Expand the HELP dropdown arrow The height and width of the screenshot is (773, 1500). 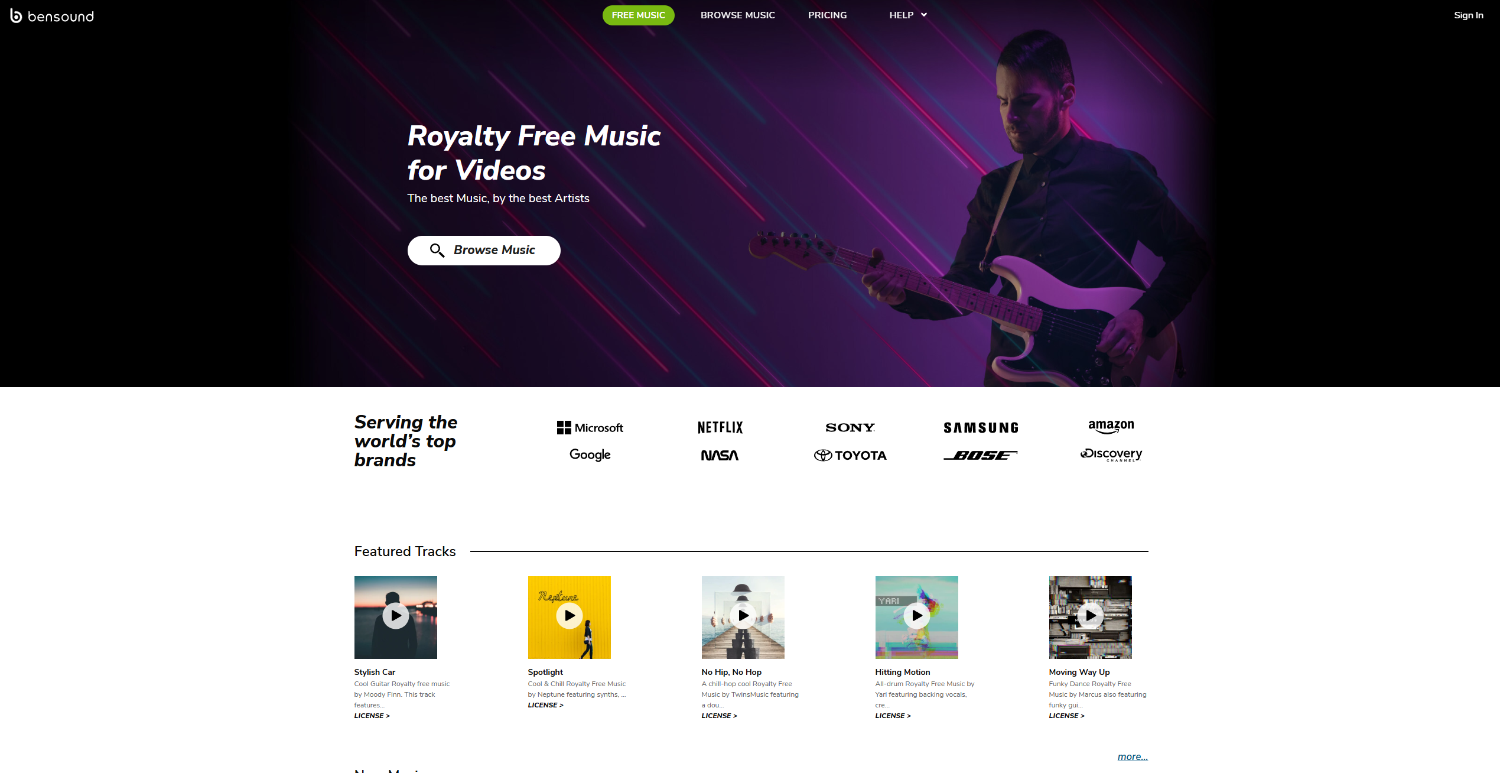pyautogui.click(x=924, y=15)
